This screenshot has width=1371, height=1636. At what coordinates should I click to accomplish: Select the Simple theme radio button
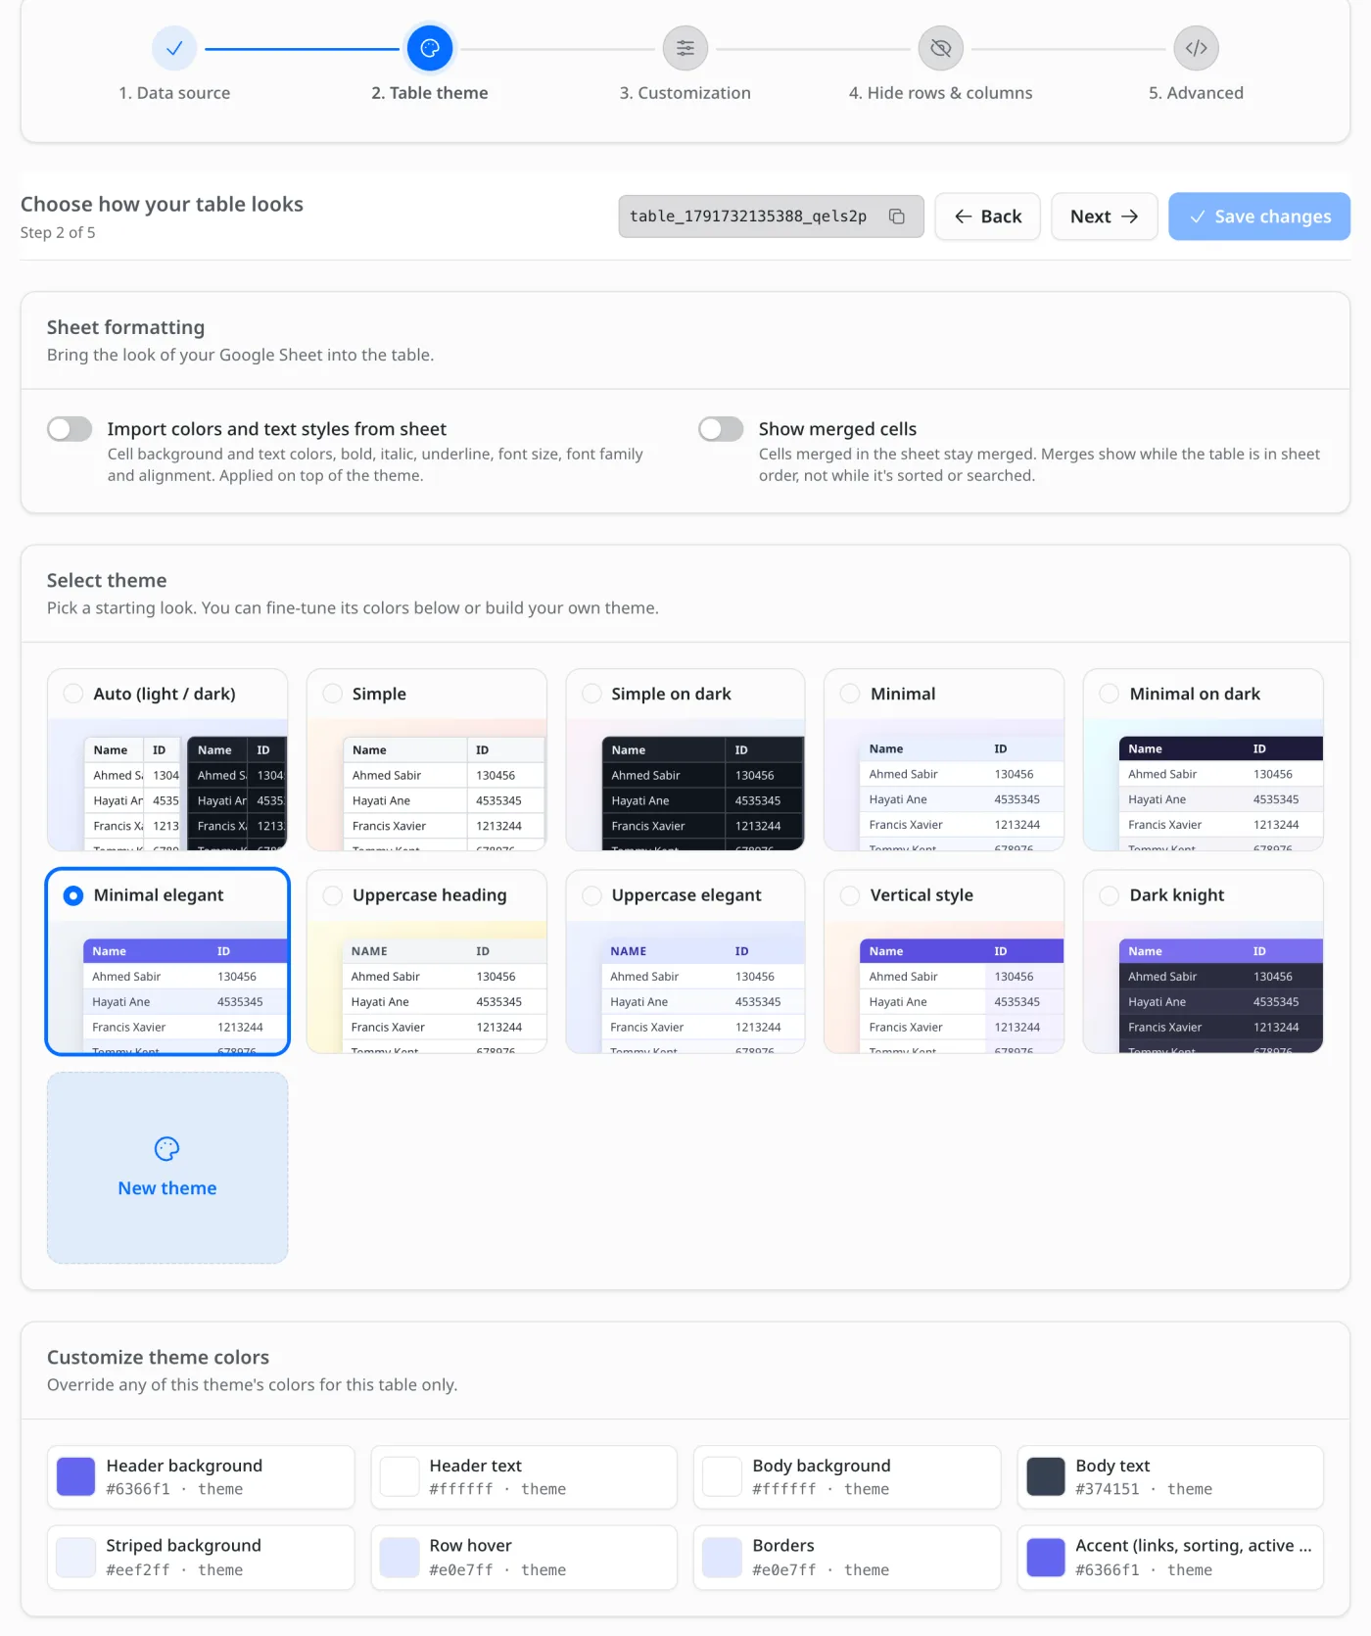click(333, 694)
